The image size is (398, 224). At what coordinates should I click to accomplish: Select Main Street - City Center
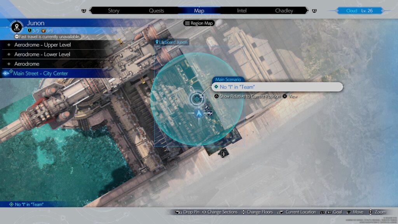pyautogui.click(x=40, y=73)
